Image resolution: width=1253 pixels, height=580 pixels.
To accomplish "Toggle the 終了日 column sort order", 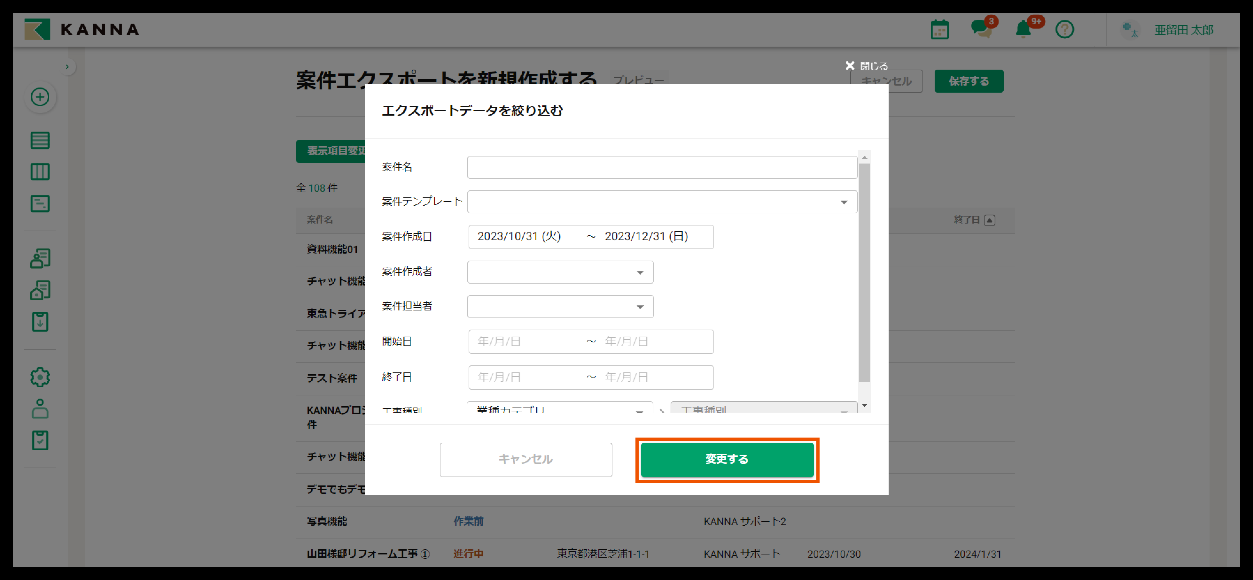I will point(990,220).
